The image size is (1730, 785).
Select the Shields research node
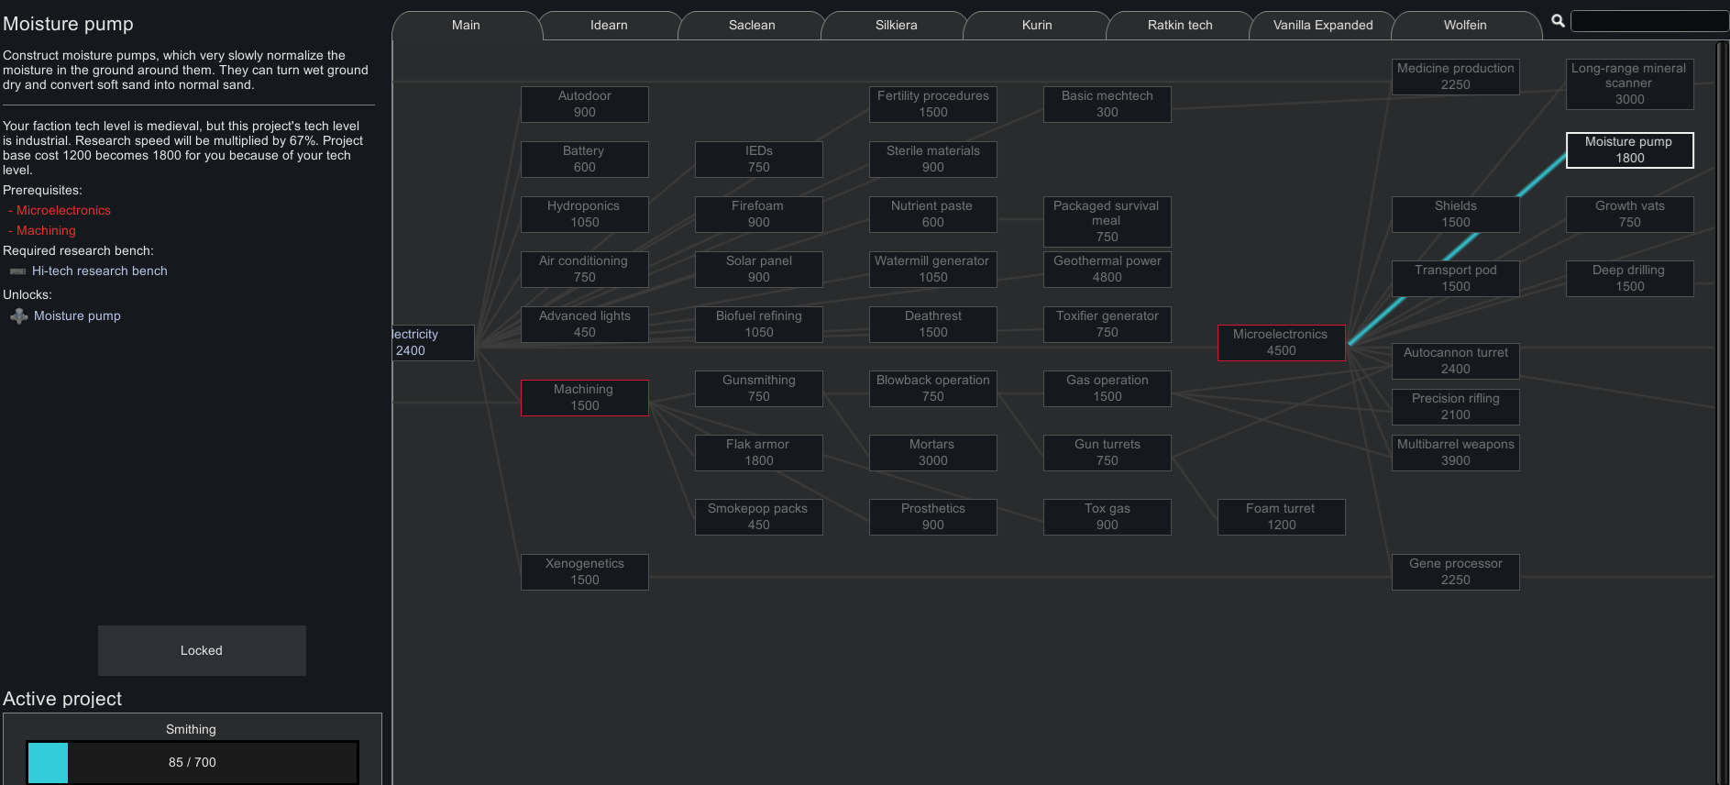click(1456, 215)
